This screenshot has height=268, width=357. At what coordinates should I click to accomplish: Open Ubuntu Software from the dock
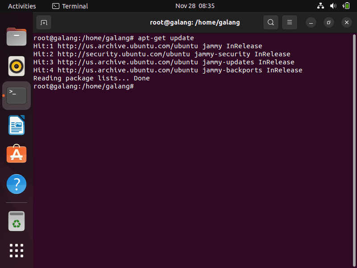tap(17, 154)
